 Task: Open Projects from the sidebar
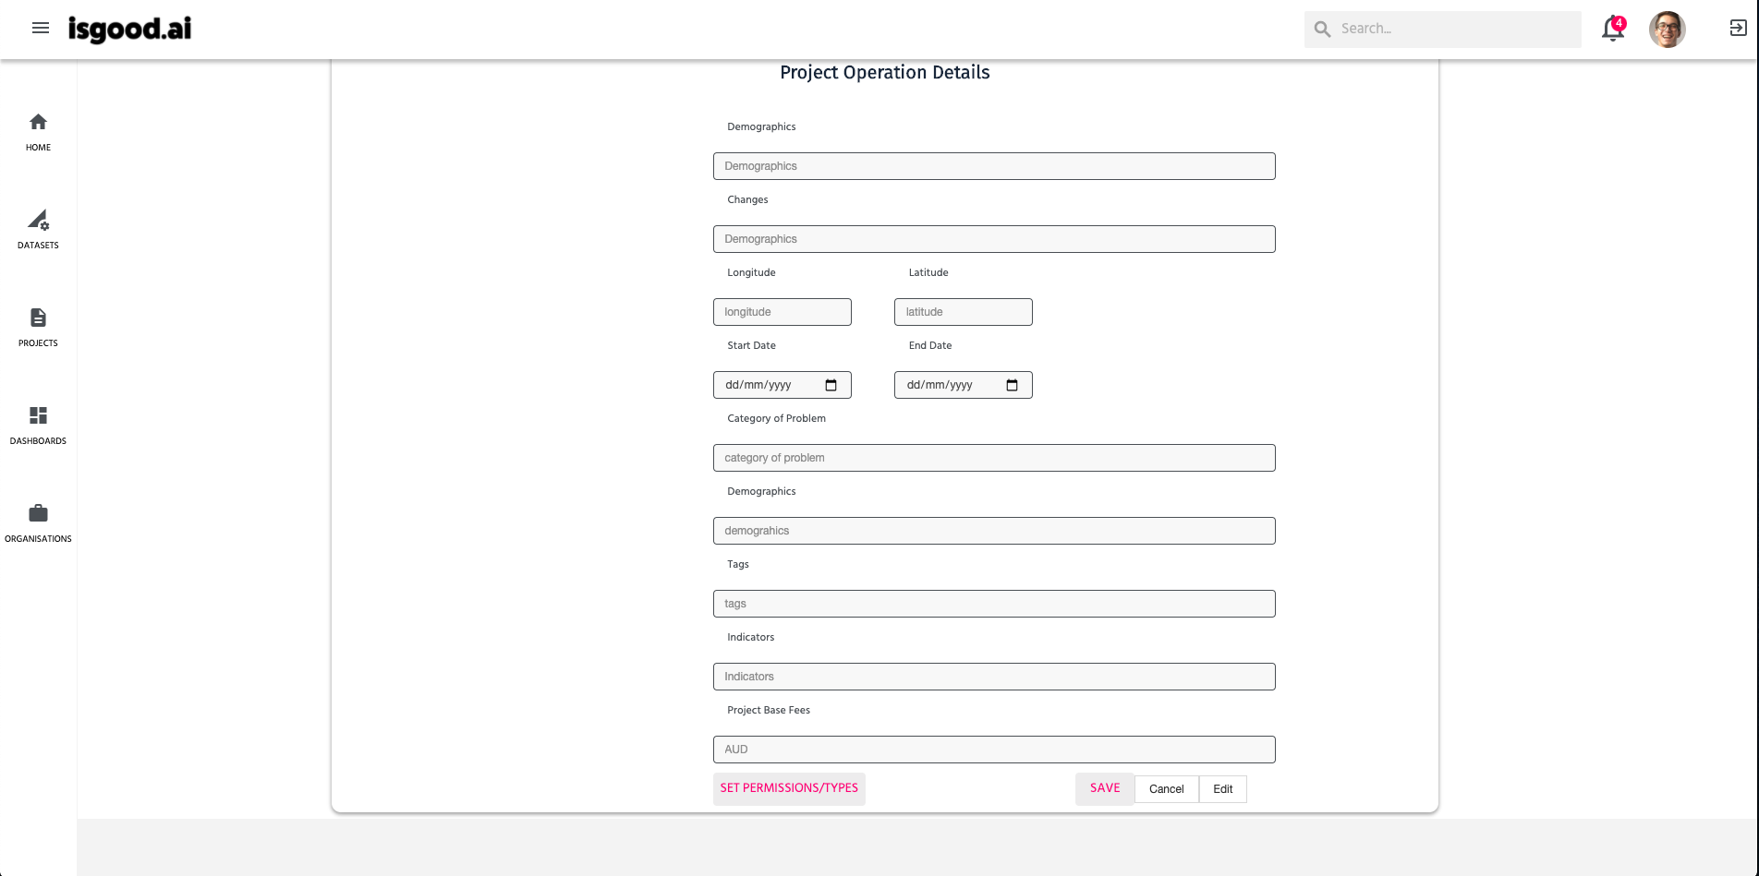point(38,328)
